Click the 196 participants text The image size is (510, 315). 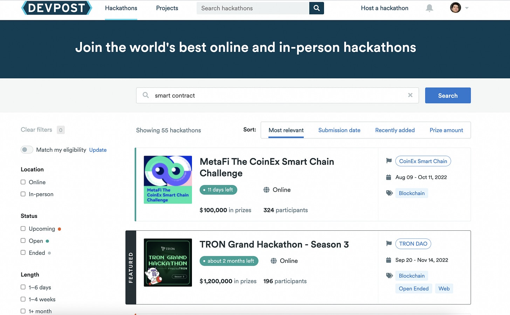click(x=285, y=281)
